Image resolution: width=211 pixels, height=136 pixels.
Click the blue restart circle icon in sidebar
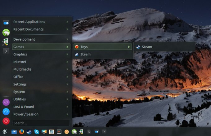(x=6, y=112)
